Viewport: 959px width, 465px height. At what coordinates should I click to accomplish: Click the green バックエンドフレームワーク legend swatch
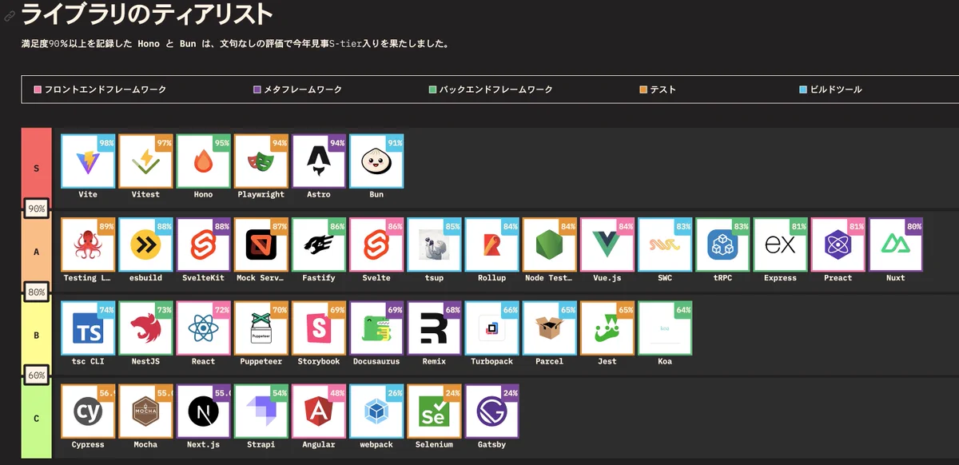(432, 89)
